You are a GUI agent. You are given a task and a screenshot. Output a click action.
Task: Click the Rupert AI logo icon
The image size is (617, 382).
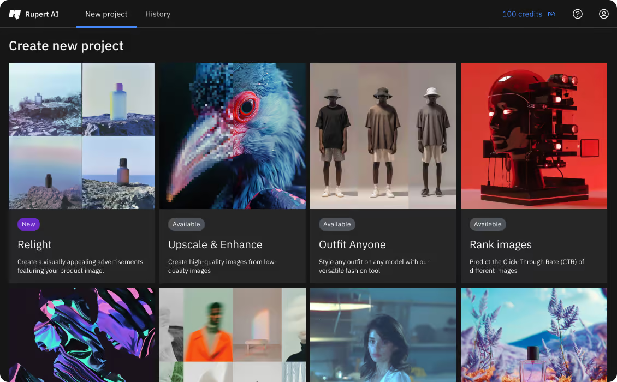(x=15, y=15)
